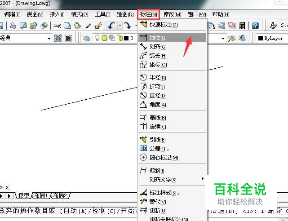Viewport: 288px width, 221px height.
Task: Click the help question mark icon
Action: pyautogui.click(x=255, y=26)
